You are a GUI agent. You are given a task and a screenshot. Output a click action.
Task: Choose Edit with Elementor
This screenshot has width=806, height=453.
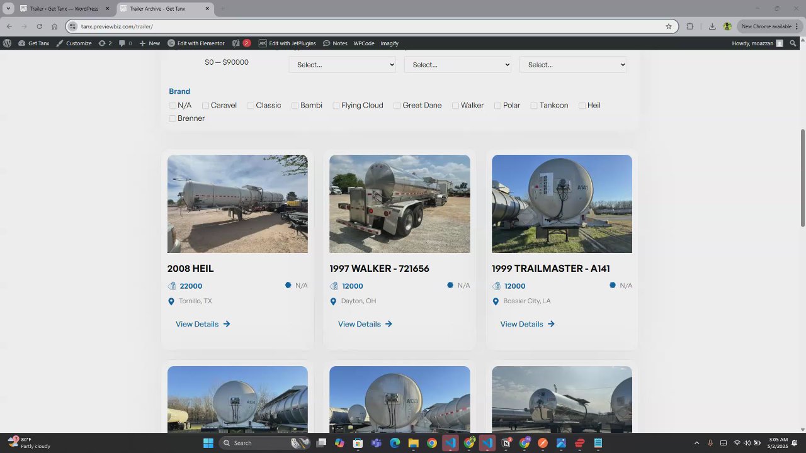[x=196, y=43]
